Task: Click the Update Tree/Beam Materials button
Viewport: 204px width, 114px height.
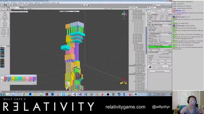Action: (19, 12)
